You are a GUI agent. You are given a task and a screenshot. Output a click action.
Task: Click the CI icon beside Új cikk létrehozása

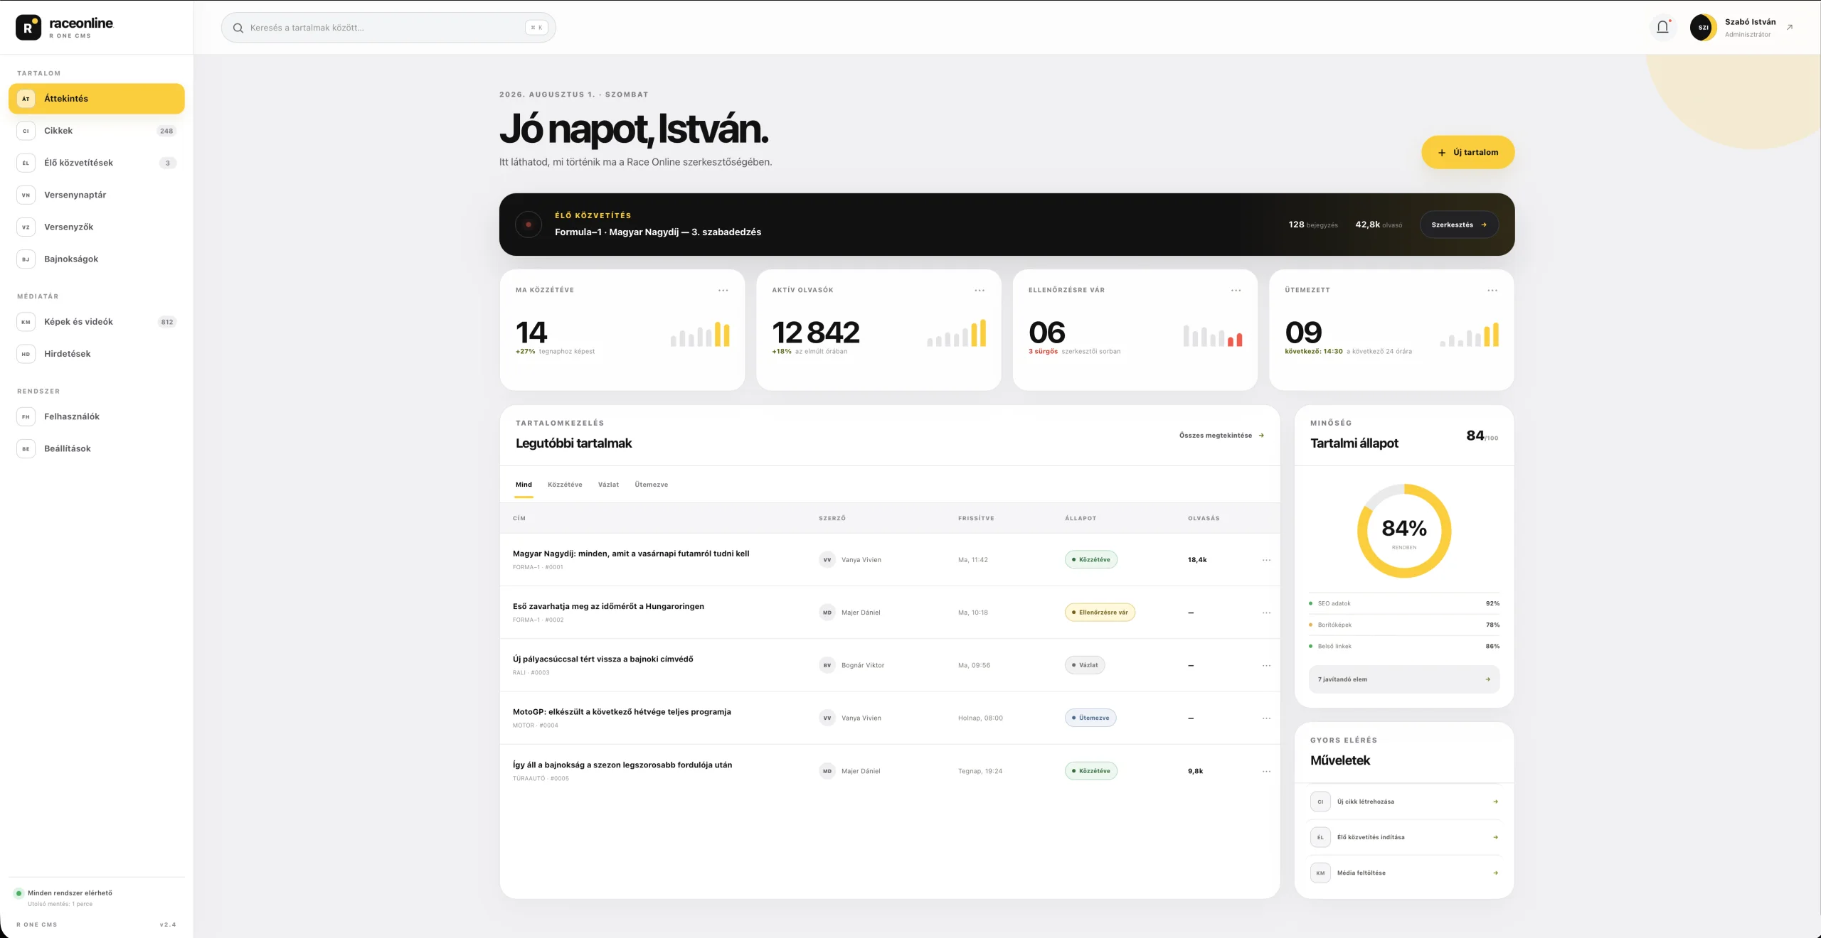pos(1320,802)
